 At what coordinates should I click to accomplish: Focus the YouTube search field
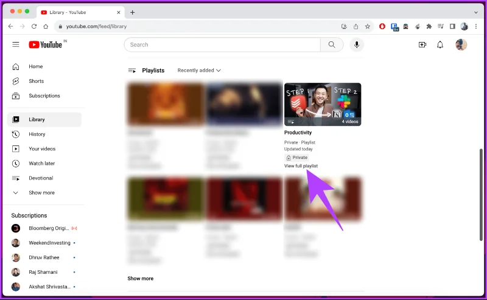coord(222,44)
